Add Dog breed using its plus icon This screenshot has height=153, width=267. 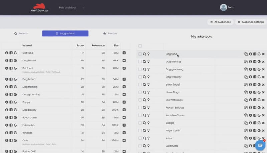pyautogui.click(x=124, y=79)
